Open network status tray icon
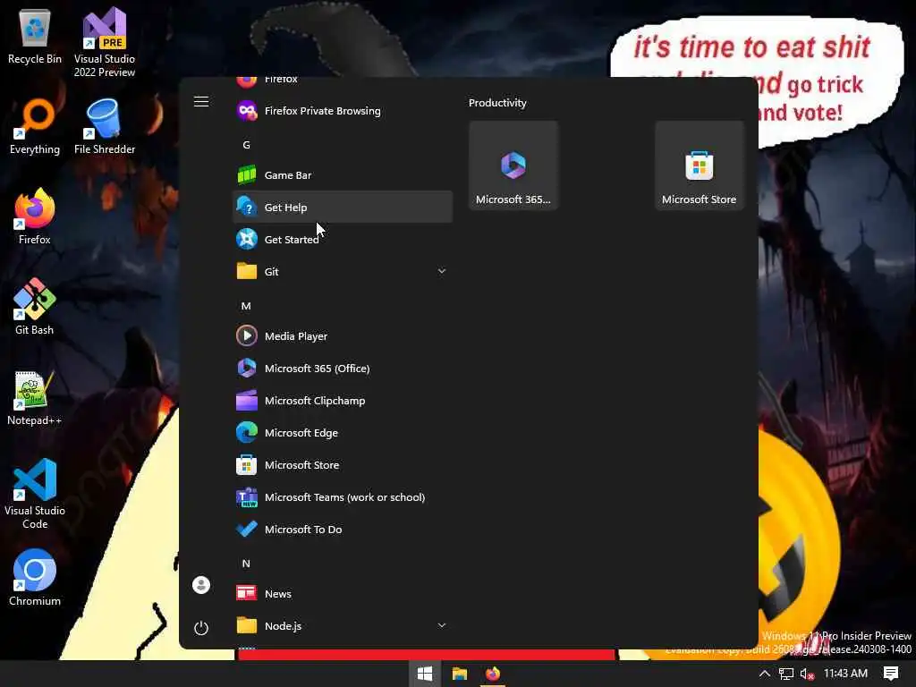Image resolution: width=916 pixels, height=687 pixels. coord(785,674)
